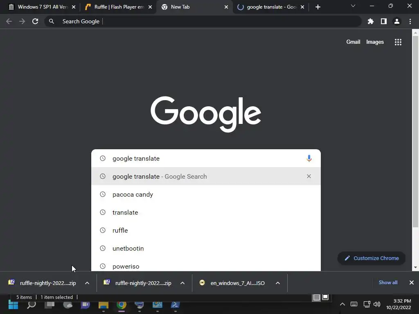The width and height of the screenshot is (419, 314).
Task: Open Chrome from taskbar
Action: [121, 305]
